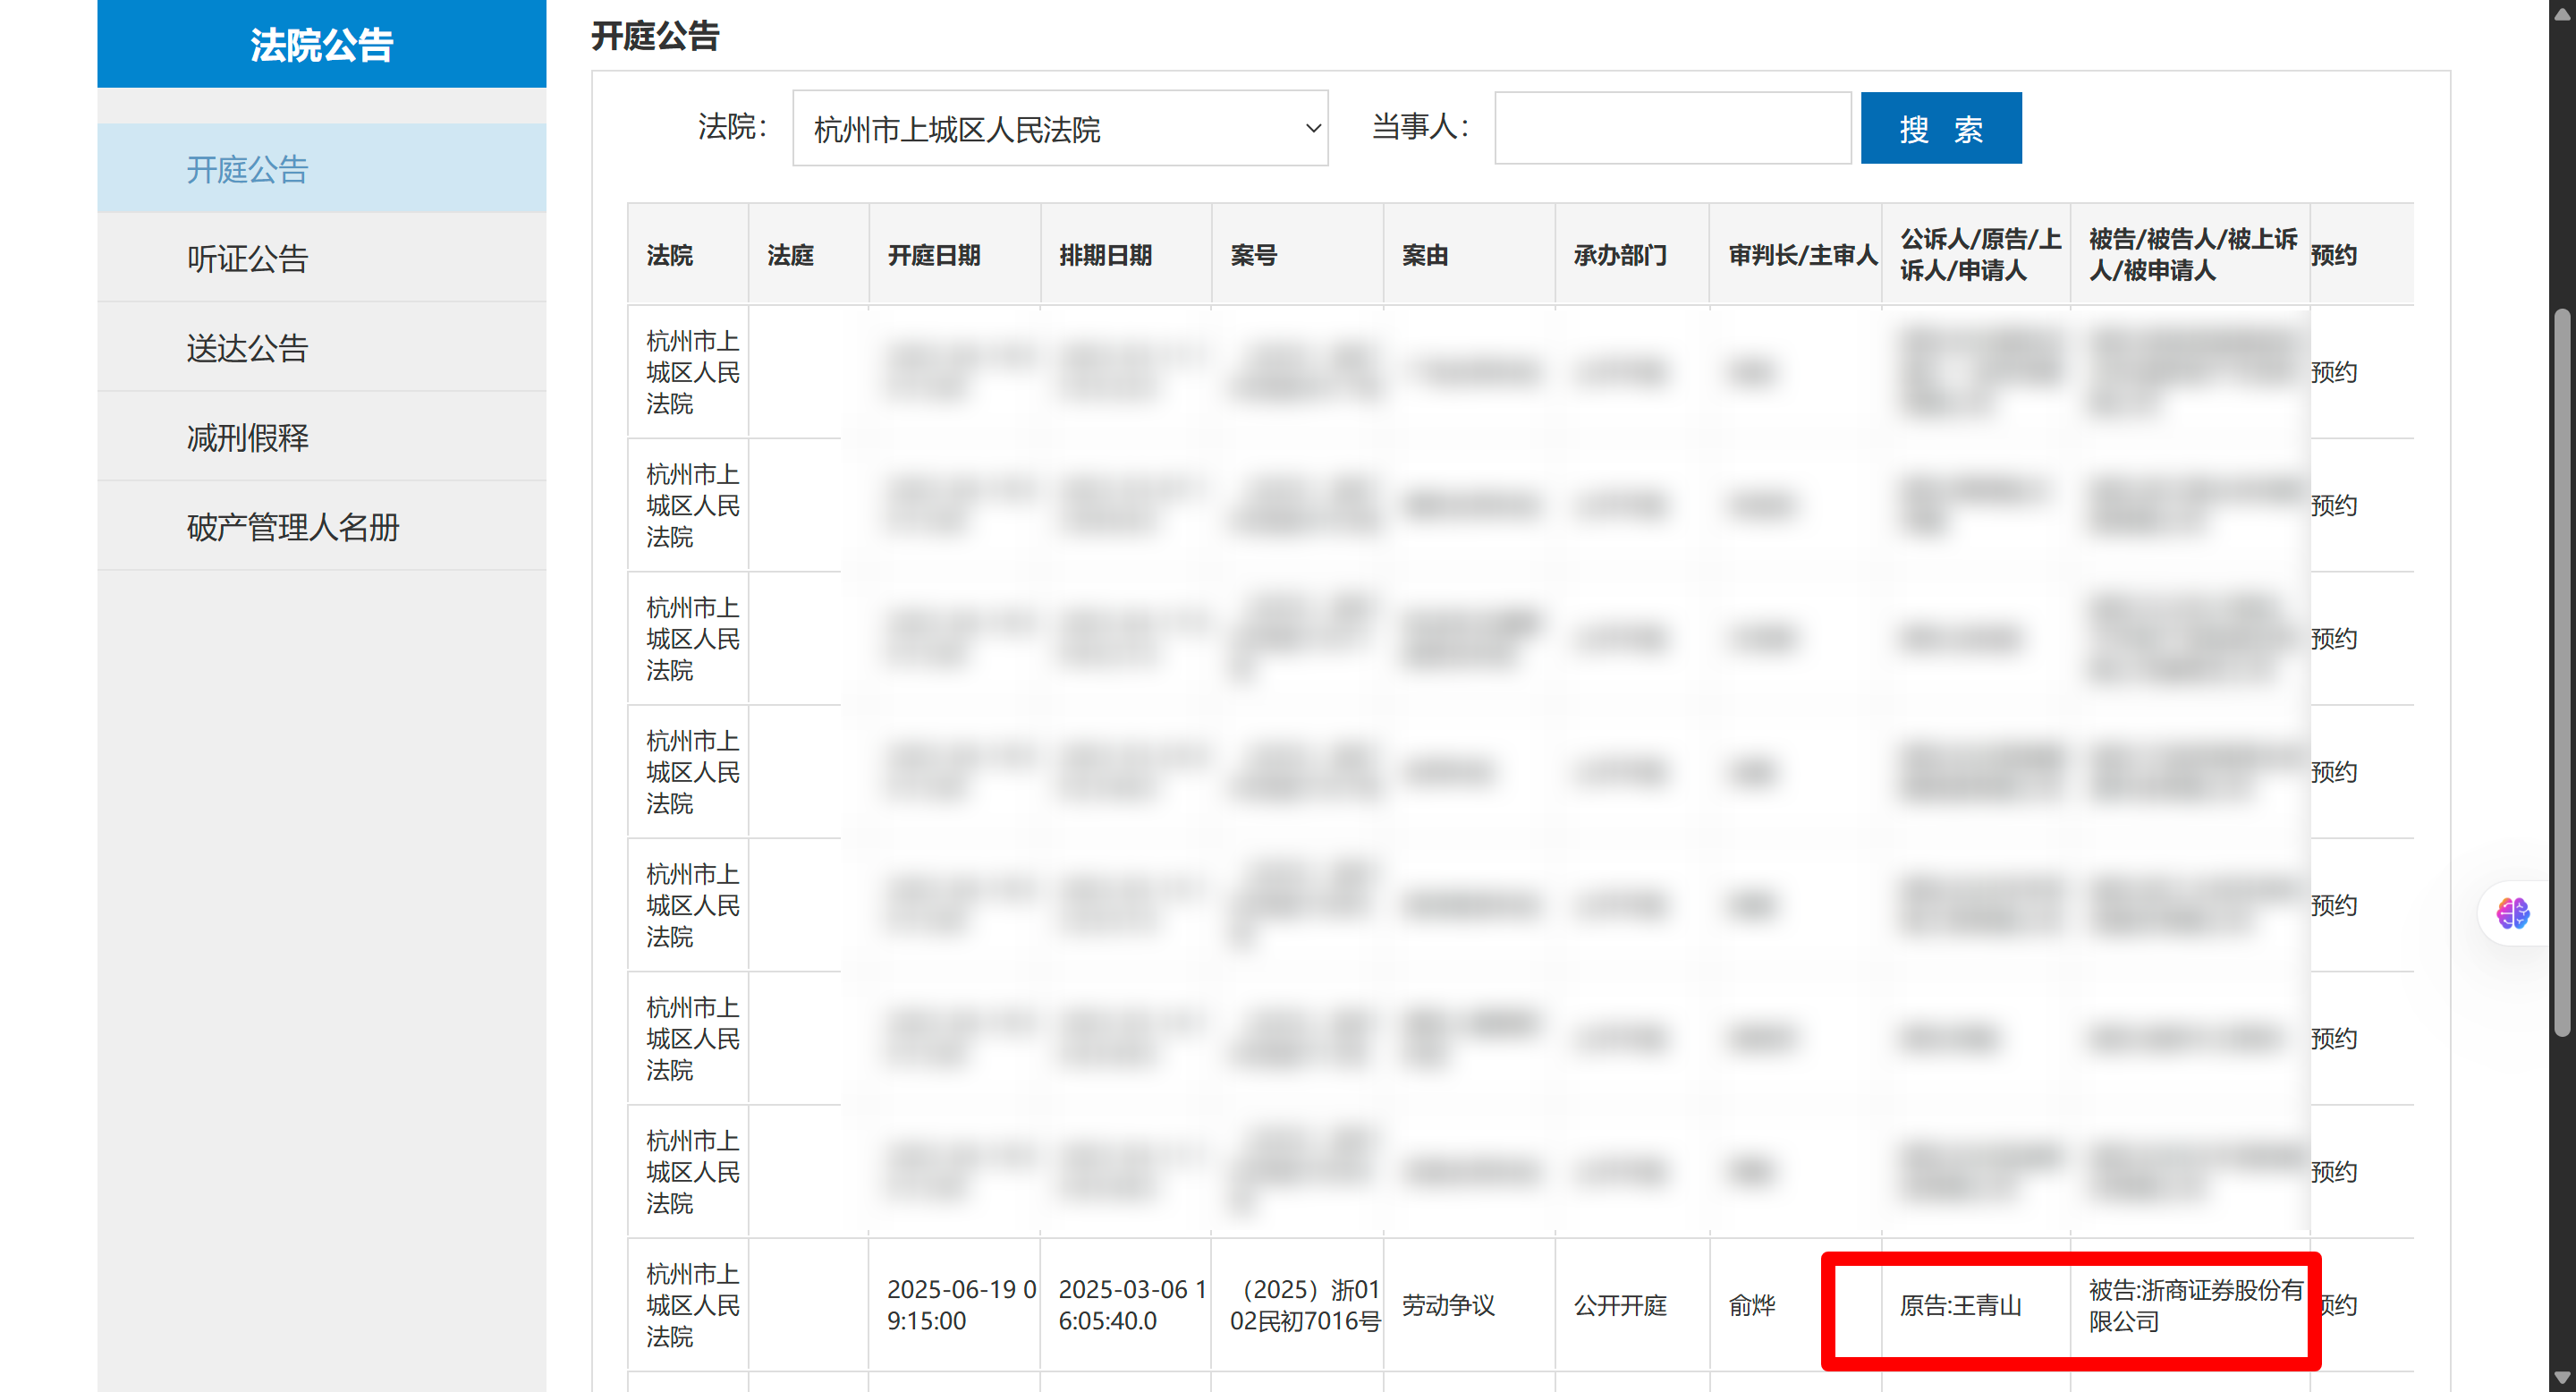2576x1392 pixels.
Task: Click the 法院公告 sidebar header
Action: (321, 45)
